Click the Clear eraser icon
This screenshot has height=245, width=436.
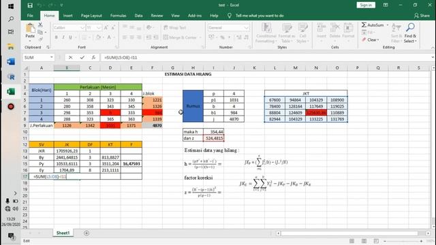364,39
